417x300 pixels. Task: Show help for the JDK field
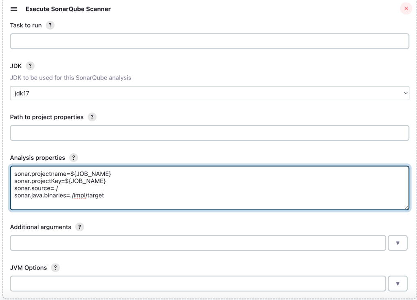(30, 66)
